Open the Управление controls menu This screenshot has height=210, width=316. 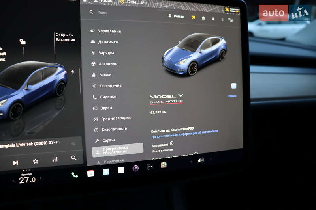coord(106,31)
